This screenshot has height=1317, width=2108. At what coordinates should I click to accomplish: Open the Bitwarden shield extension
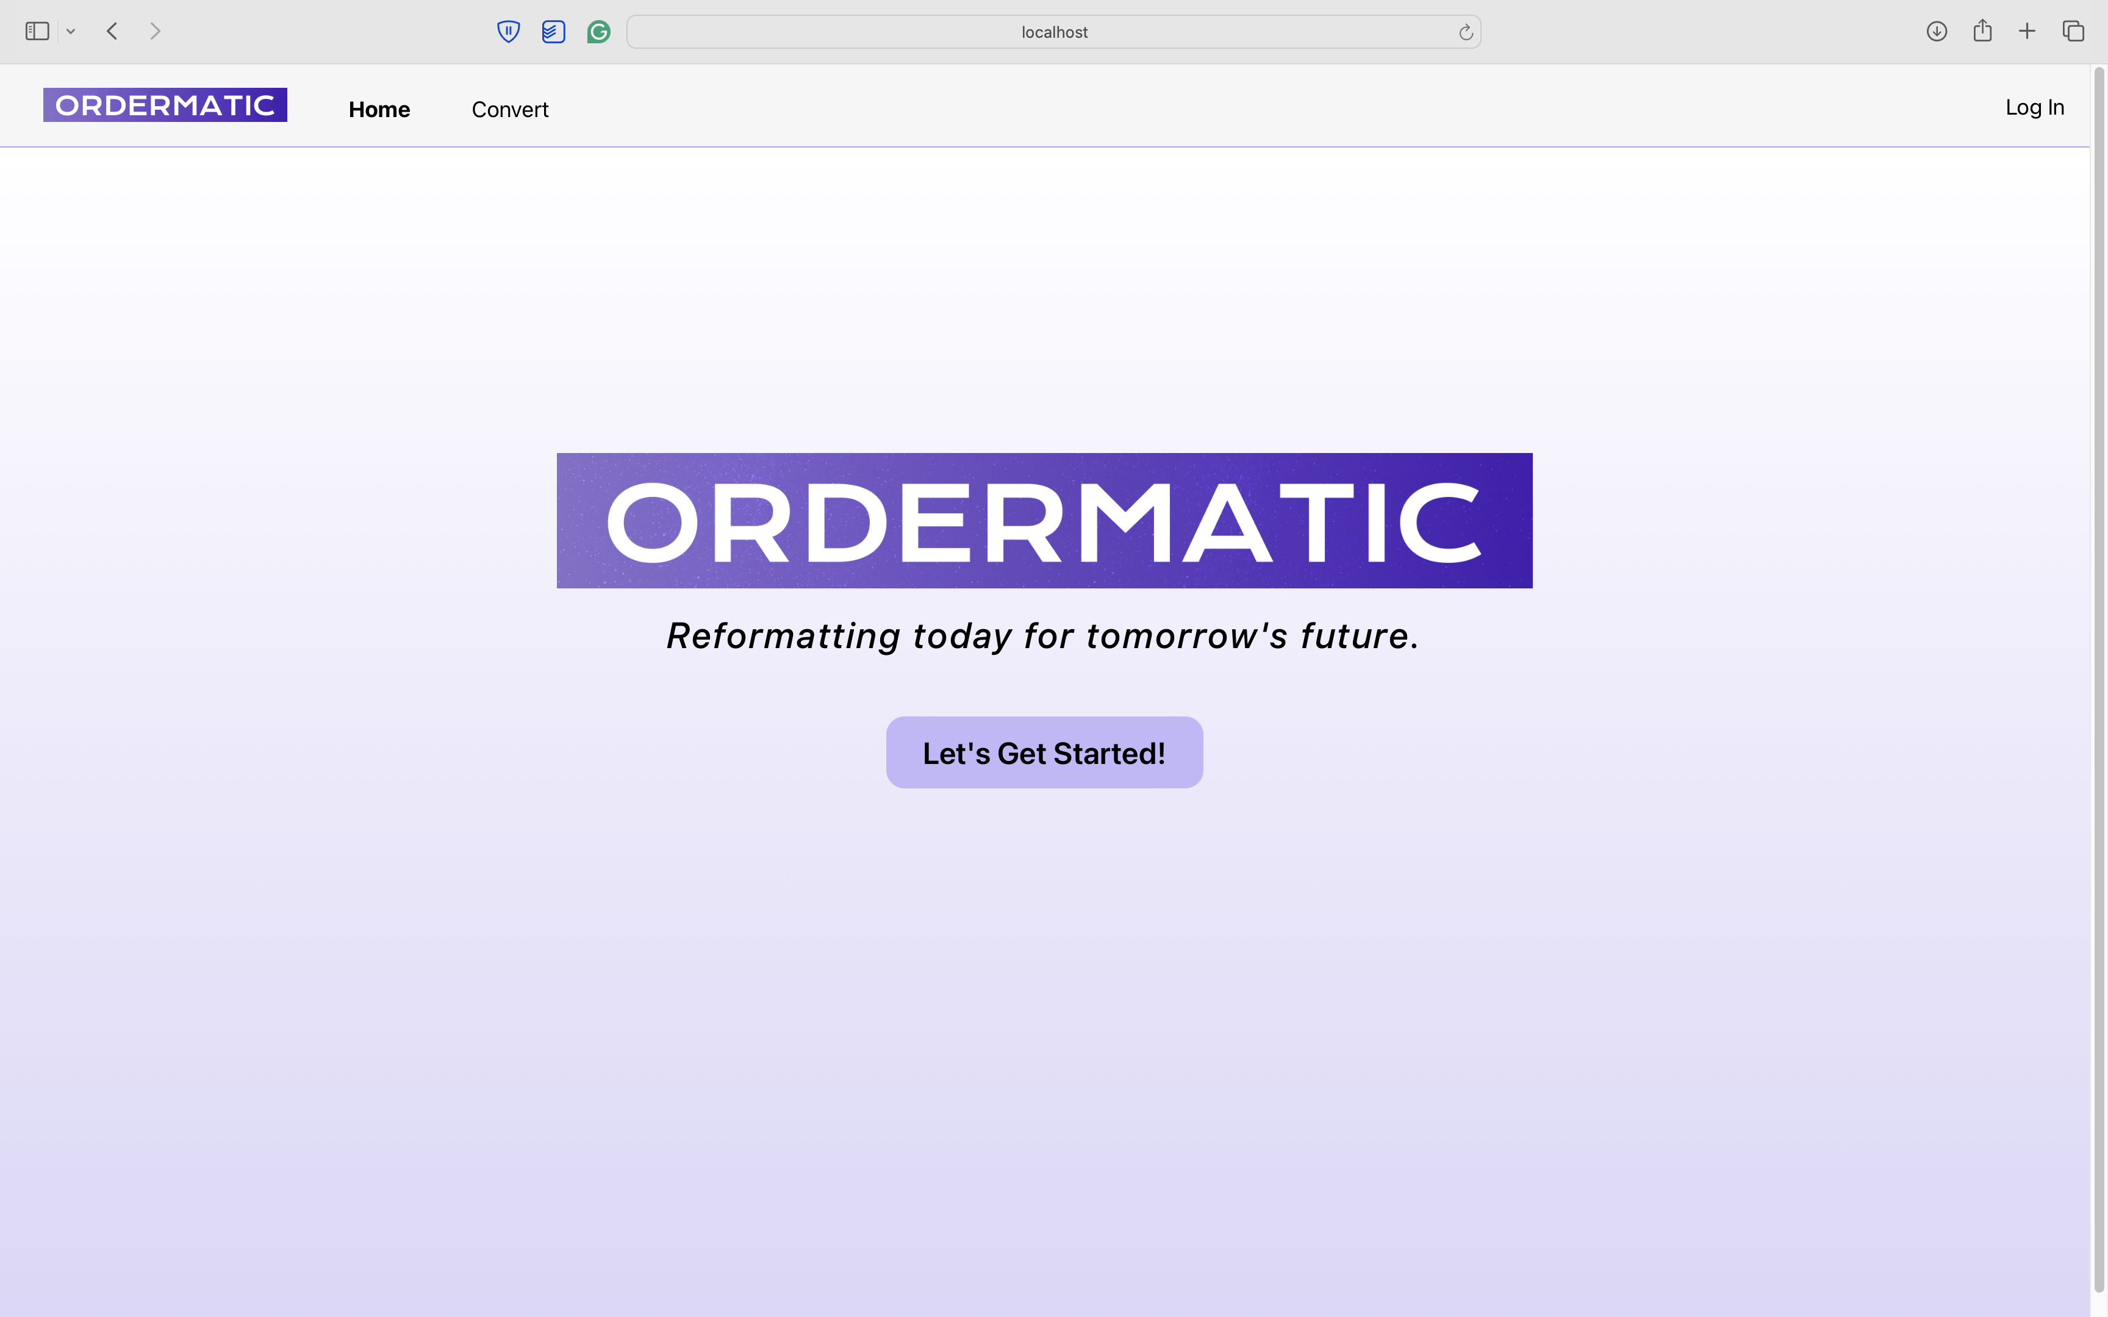tap(508, 32)
